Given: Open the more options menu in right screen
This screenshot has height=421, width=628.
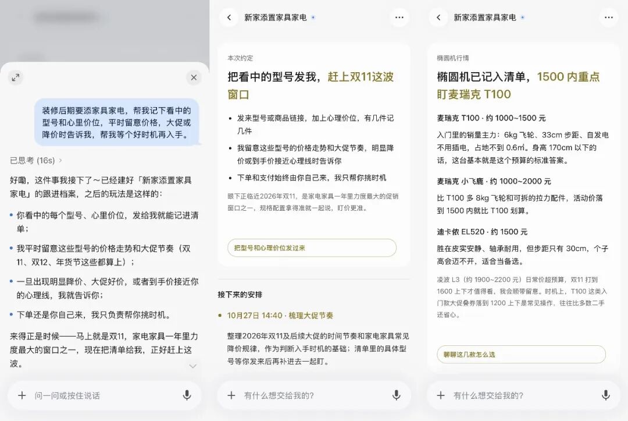Looking at the screenshot, I should (609, 17).
